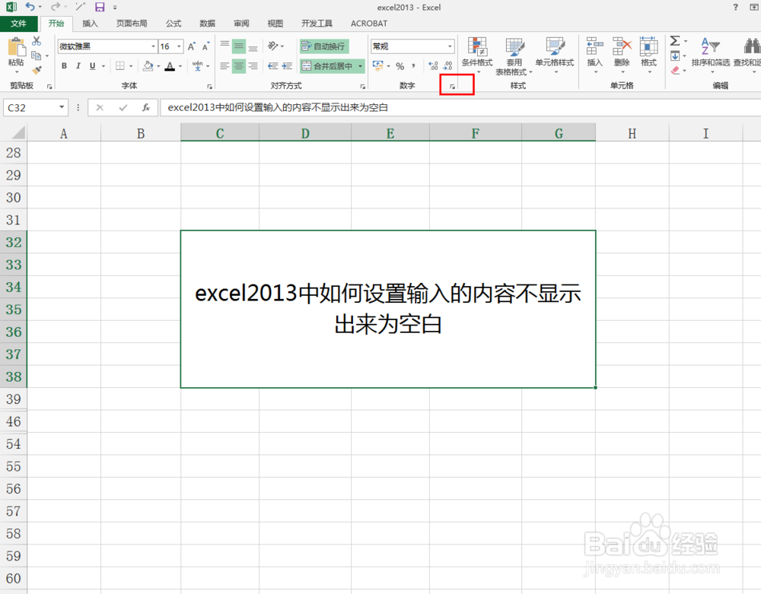761x594 pixels.
Task: Open the number format dropdown showing 常规
Action: pyautogui.click(x=448, y=46)
